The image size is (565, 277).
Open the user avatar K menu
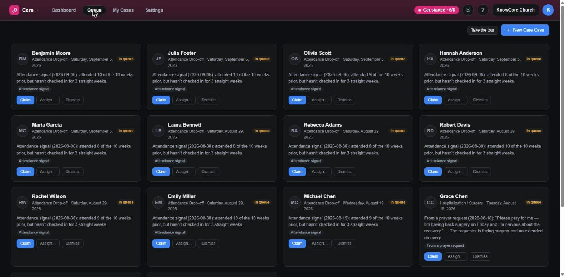click(548, 10)
